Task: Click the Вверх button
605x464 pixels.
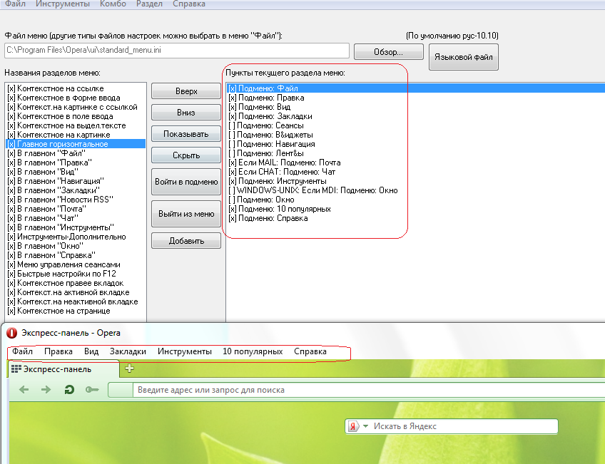Action: (186, 91)
